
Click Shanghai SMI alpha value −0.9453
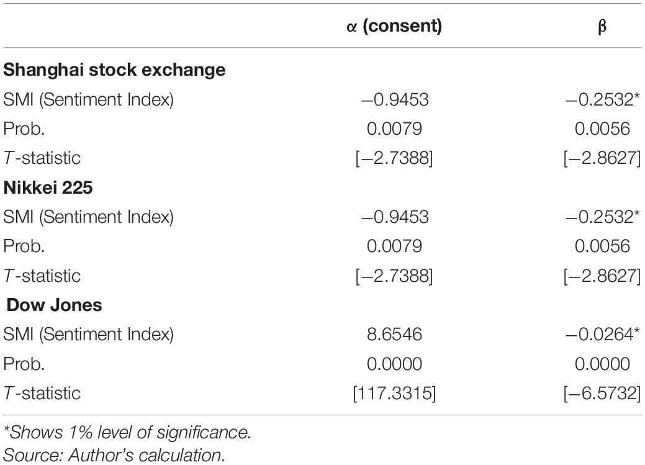click(x=394, y=99)
